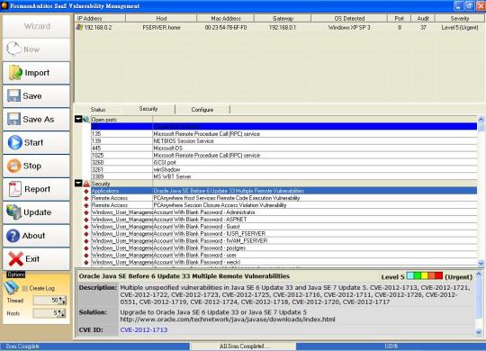
Task: Click the red warning icon beside Security
Action: (86, 184)
